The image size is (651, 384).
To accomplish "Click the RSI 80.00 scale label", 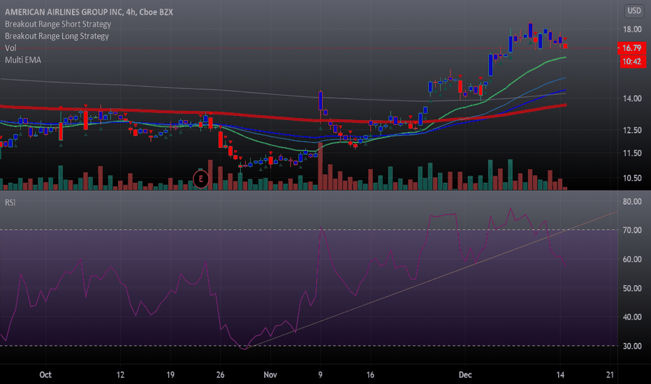I will coord(632,201).
